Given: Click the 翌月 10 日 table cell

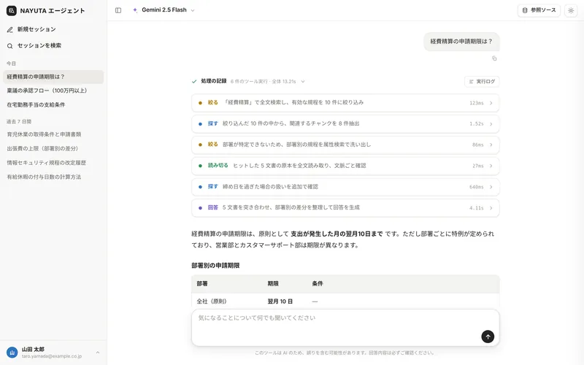Looking at the screenshot, I should [x=280, y=301].
